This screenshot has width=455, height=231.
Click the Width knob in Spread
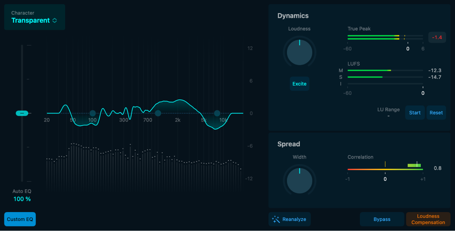[x=299, y=180]
